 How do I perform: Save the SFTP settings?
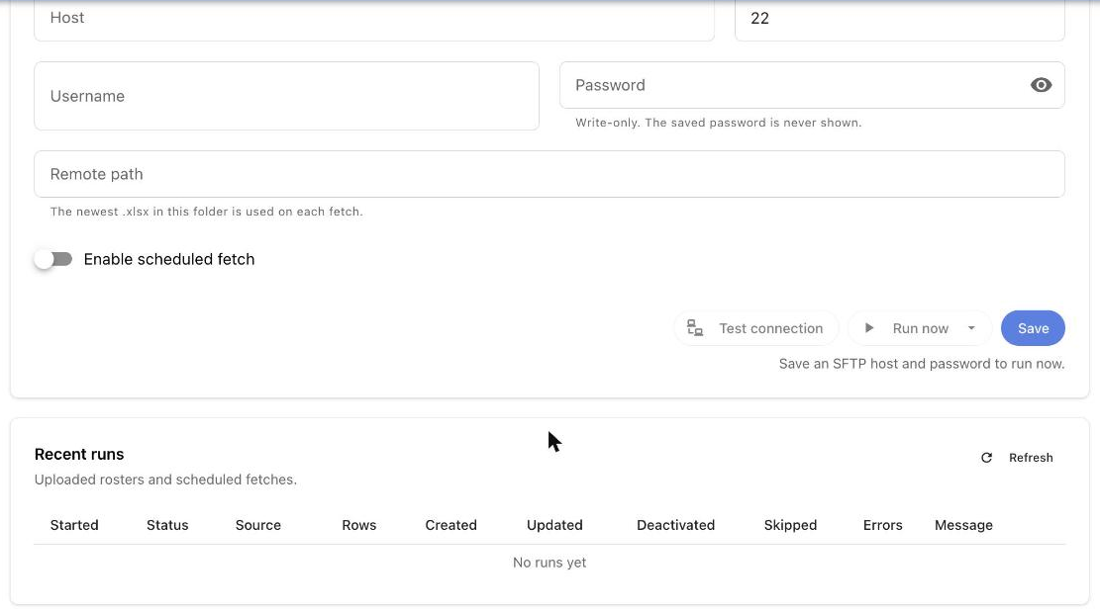(x=1033, y=328)
